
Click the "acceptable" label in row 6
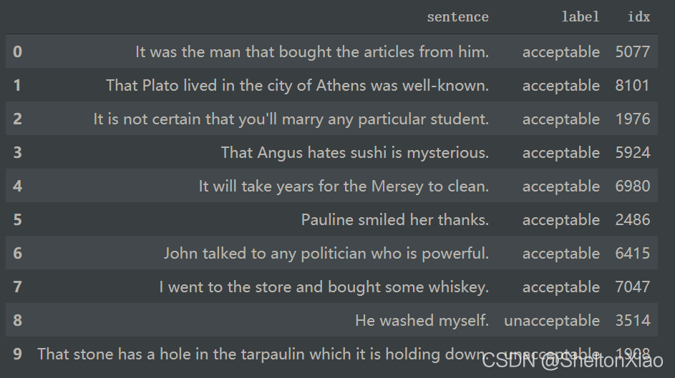[x=560, y=253]
